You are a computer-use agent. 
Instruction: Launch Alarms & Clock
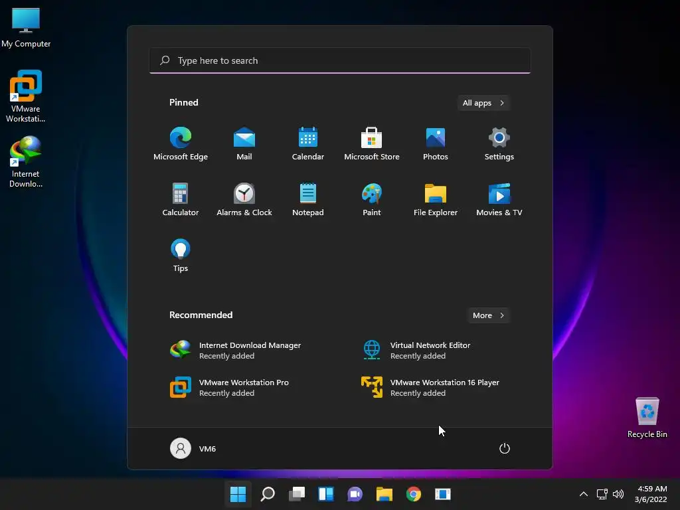[x=244, y=199]
